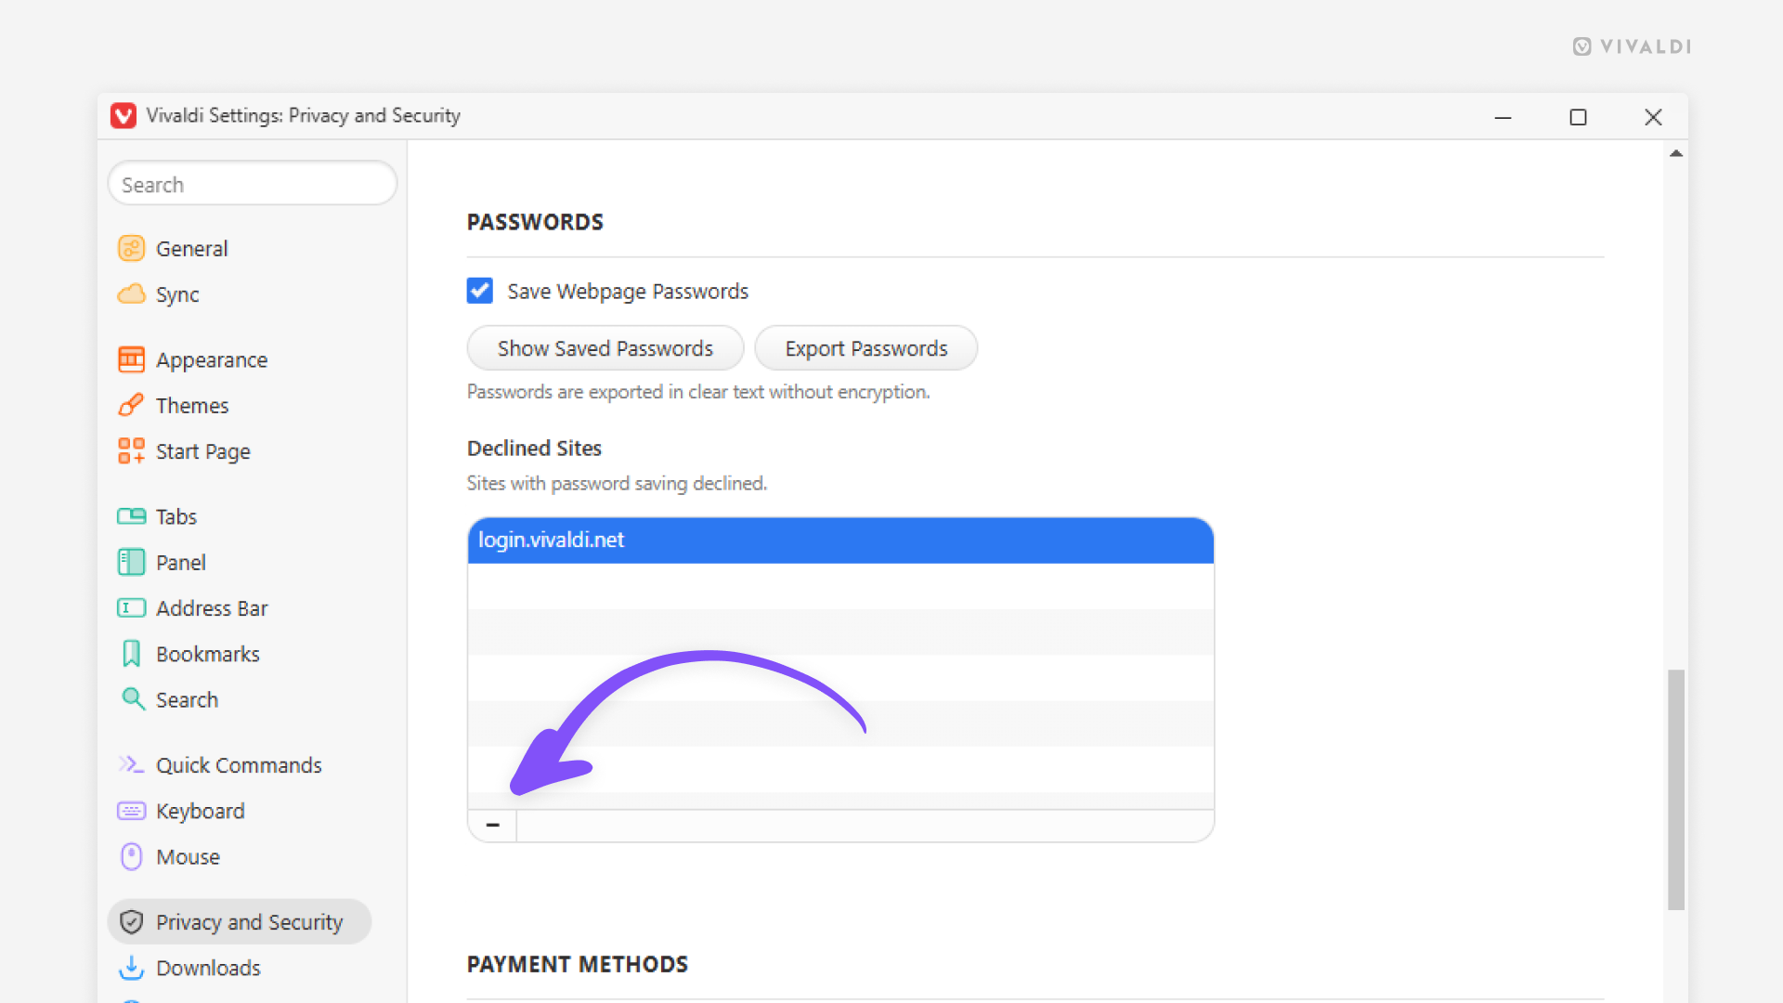This screenshot has height=1003, width=1783.
Task: Click the Keyboard icon
Action: [x=131, y=811]
